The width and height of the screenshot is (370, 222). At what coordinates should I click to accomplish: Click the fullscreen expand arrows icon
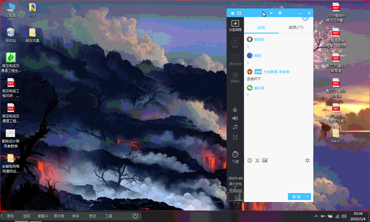point(235,137)
